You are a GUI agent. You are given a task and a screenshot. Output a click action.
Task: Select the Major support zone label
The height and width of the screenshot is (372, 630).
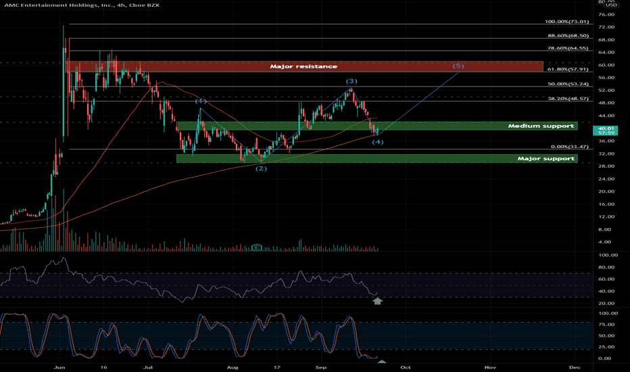pos(546,158)
